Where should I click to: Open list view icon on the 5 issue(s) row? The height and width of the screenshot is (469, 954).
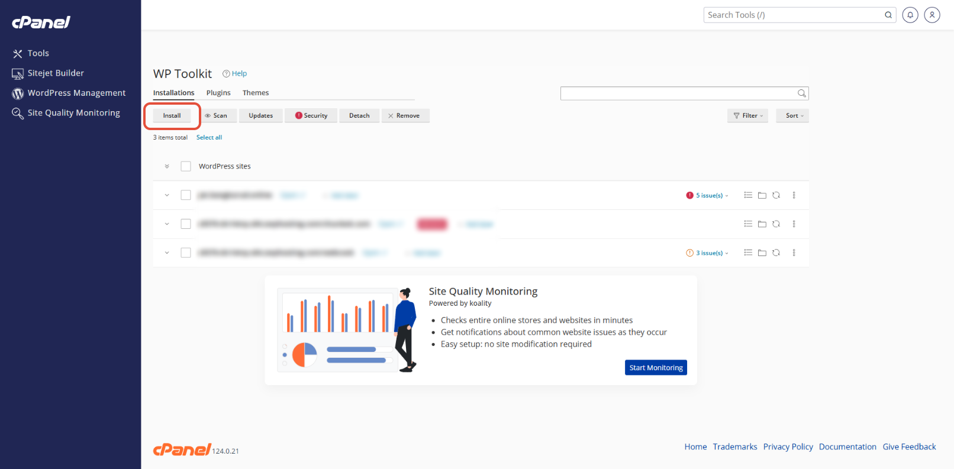(x=748, y=195)
